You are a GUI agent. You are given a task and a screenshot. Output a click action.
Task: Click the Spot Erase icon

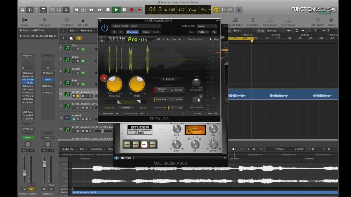point(83,22)
